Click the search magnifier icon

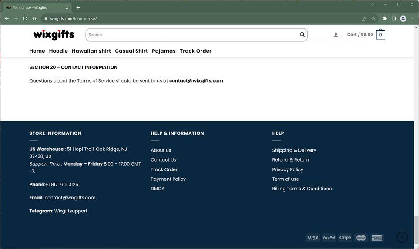302,34
